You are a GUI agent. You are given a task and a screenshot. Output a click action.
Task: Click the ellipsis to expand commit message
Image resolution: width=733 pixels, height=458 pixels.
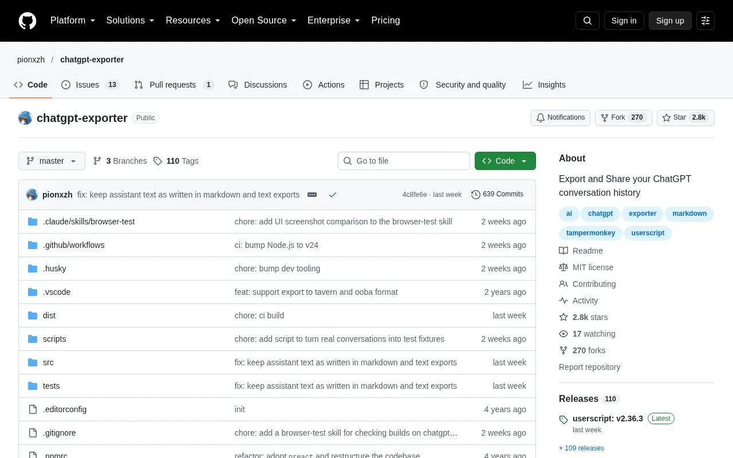tap(312, 195)
